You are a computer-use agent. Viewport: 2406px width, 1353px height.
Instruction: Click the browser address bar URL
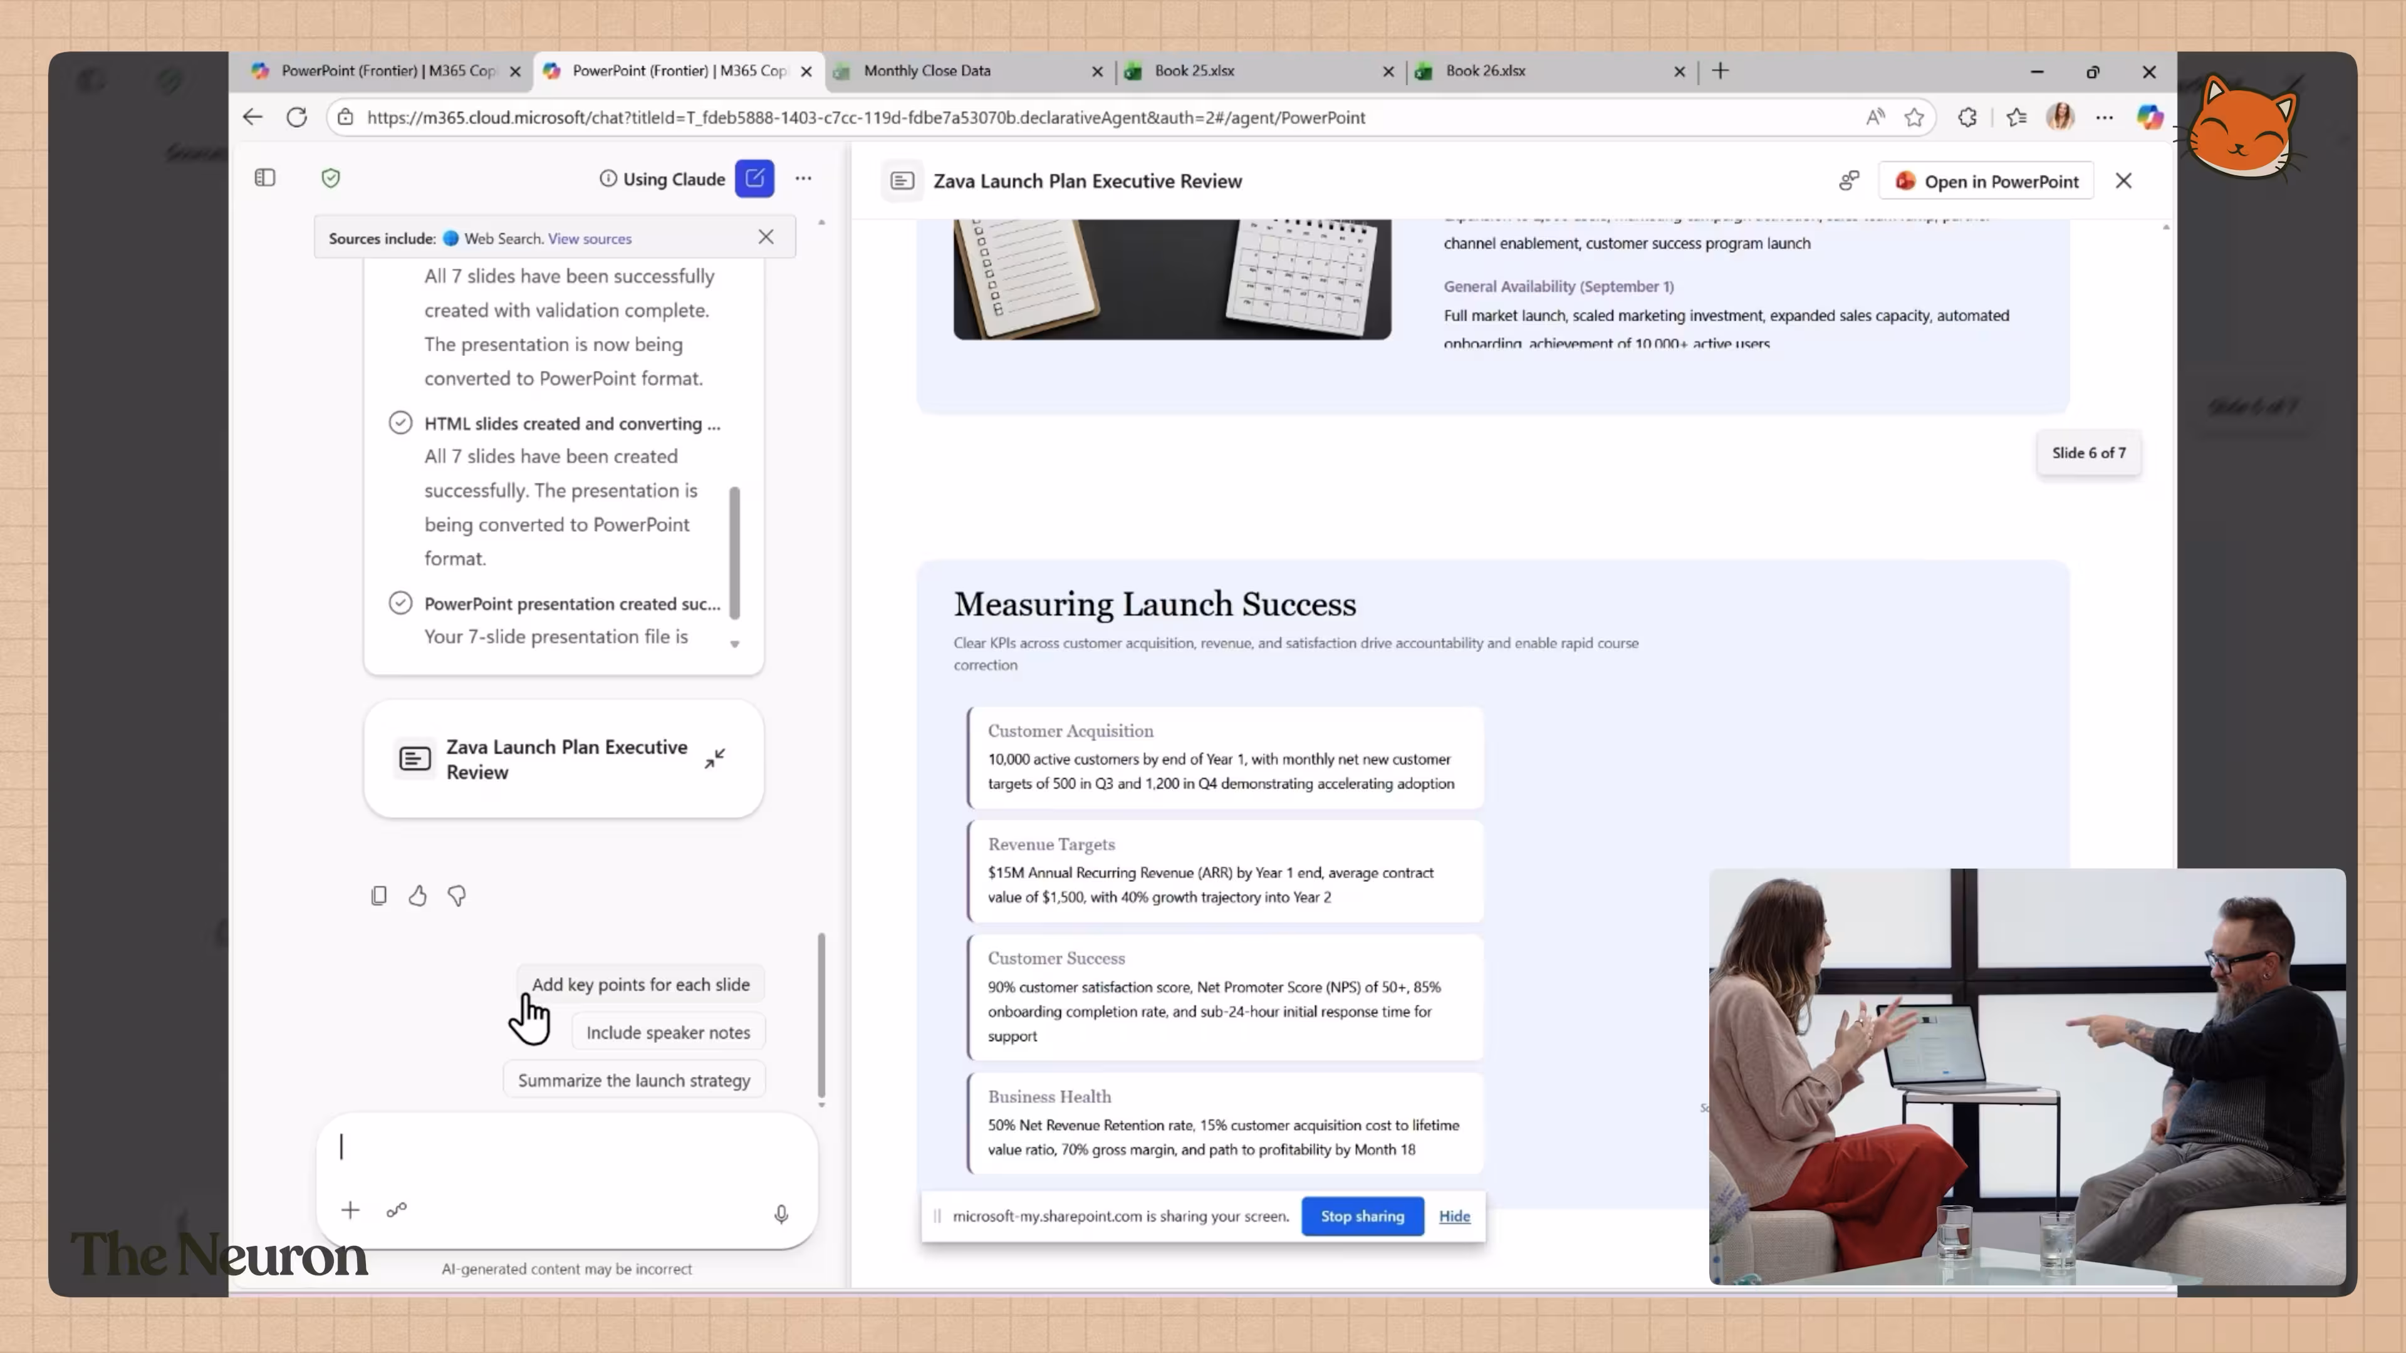(866, 118)
